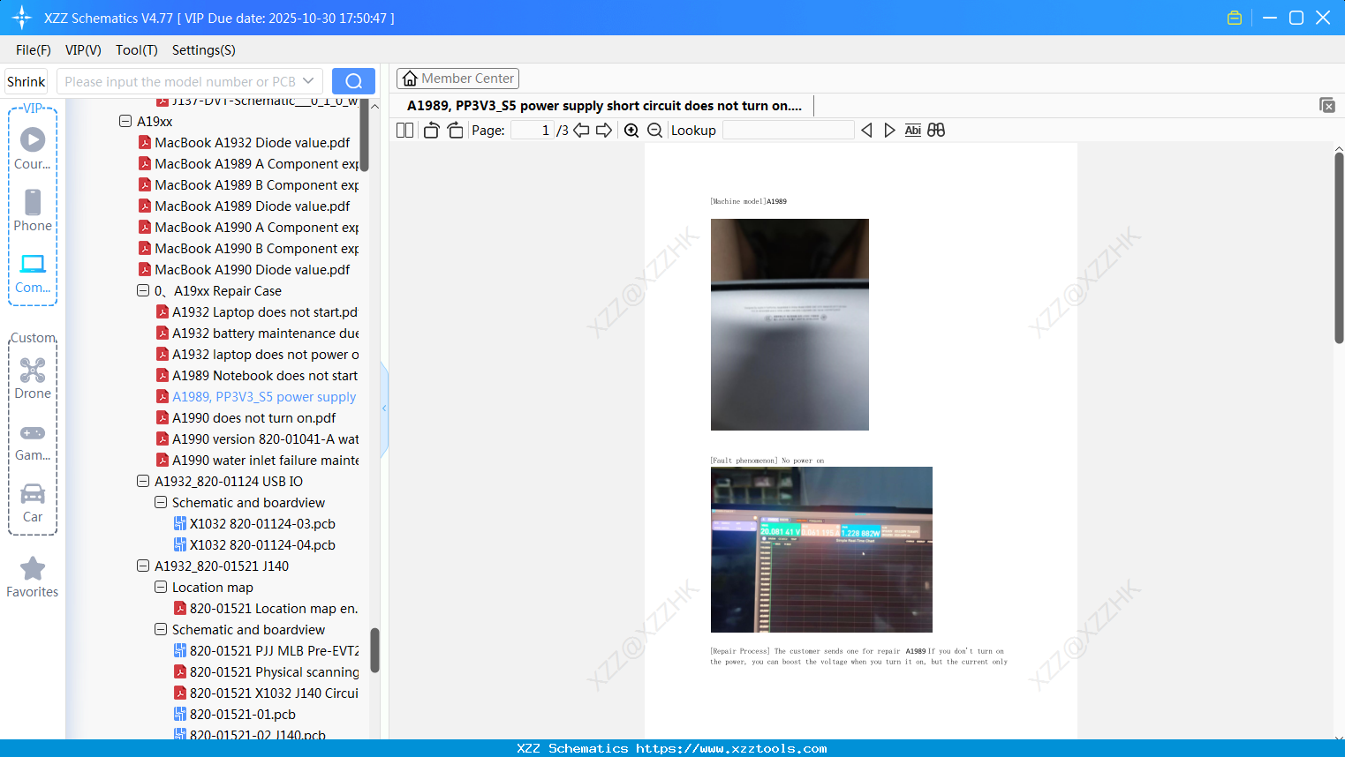This screenshot has width=1345, height=757.
Task: Go to the next page arrow
Action: [604, 131]
